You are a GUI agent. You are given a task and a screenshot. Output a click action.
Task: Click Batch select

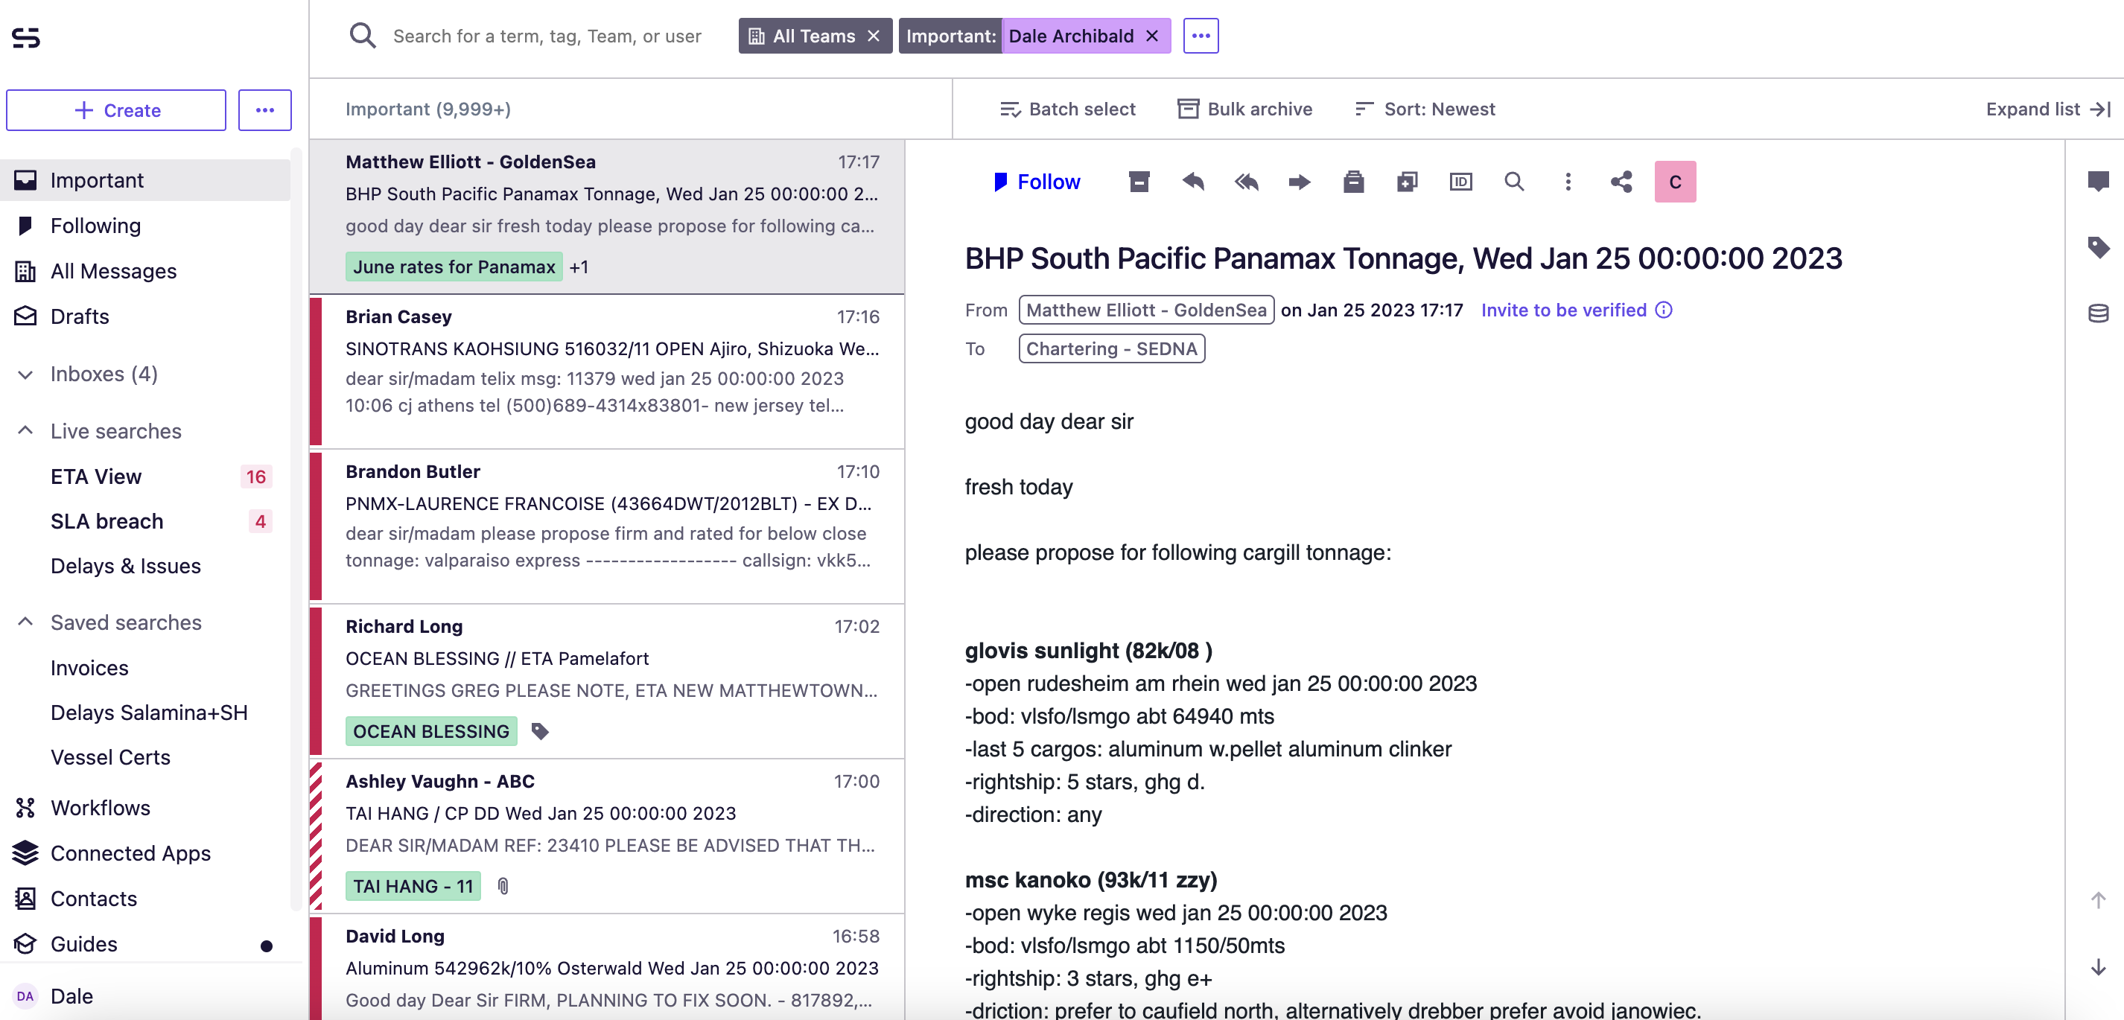1067,109
